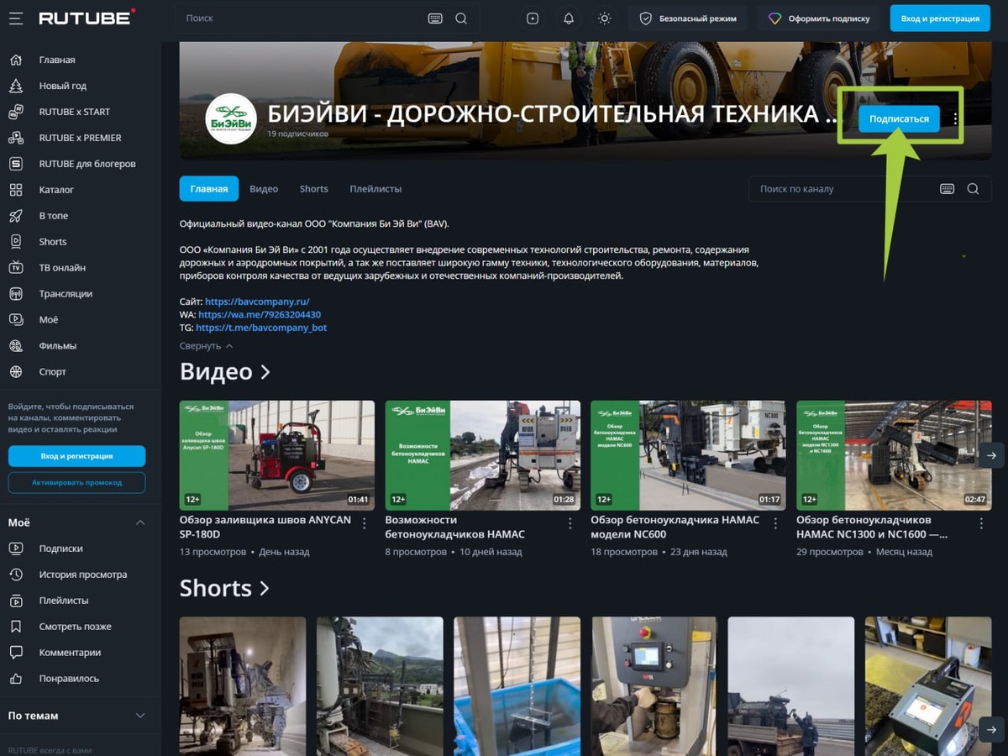Screen dimensions: 1008x756
Task: Open channel three-dot options menu
Action: coord(955,119)
